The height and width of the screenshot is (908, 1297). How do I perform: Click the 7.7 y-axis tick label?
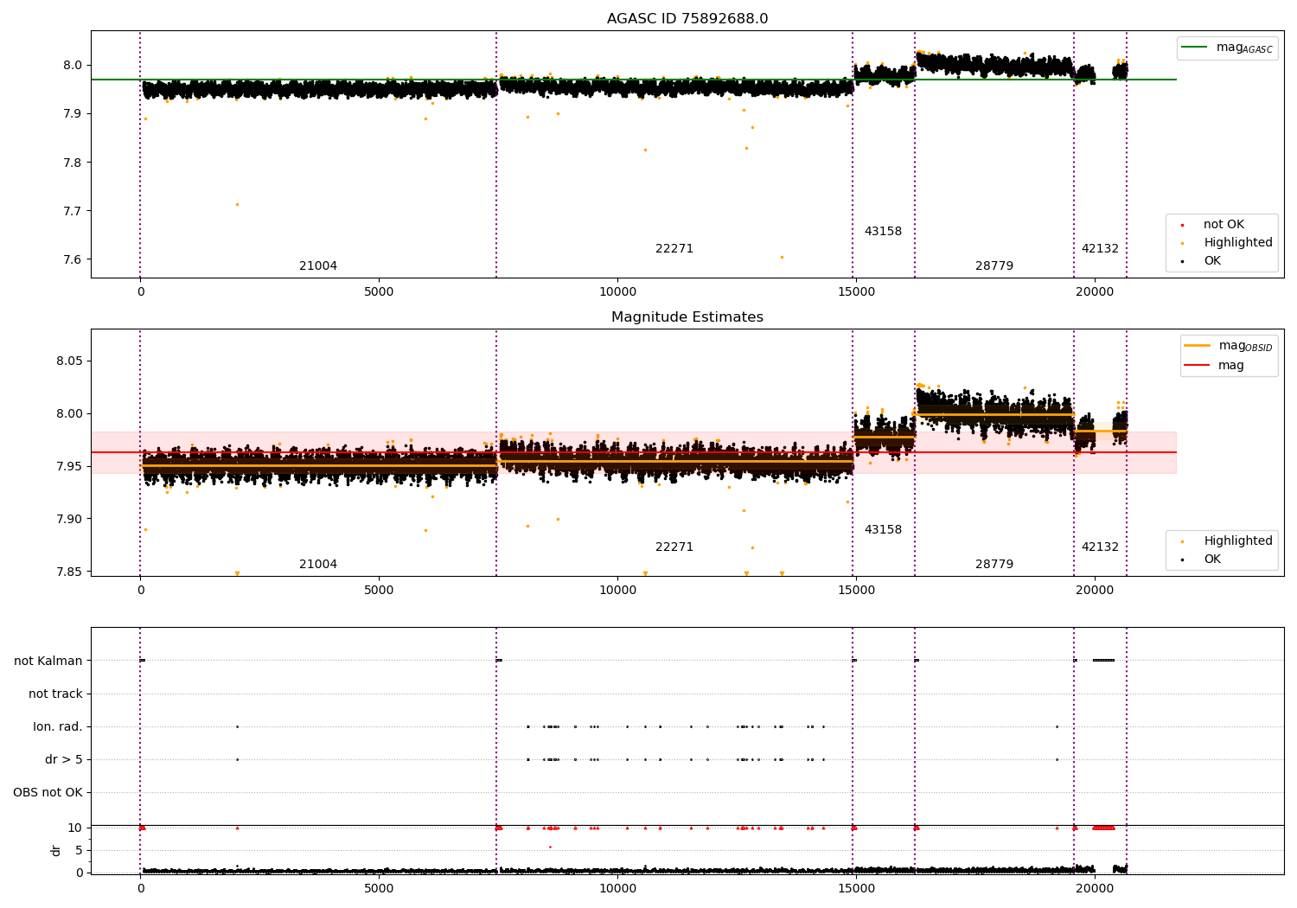[73, 212]
